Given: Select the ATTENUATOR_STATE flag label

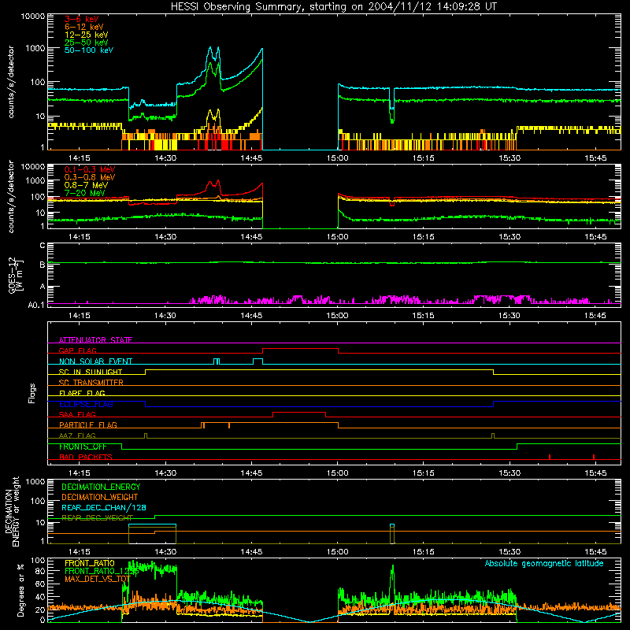Looking at the screenshot, I should pyautogui.click(x=95, y=340).
